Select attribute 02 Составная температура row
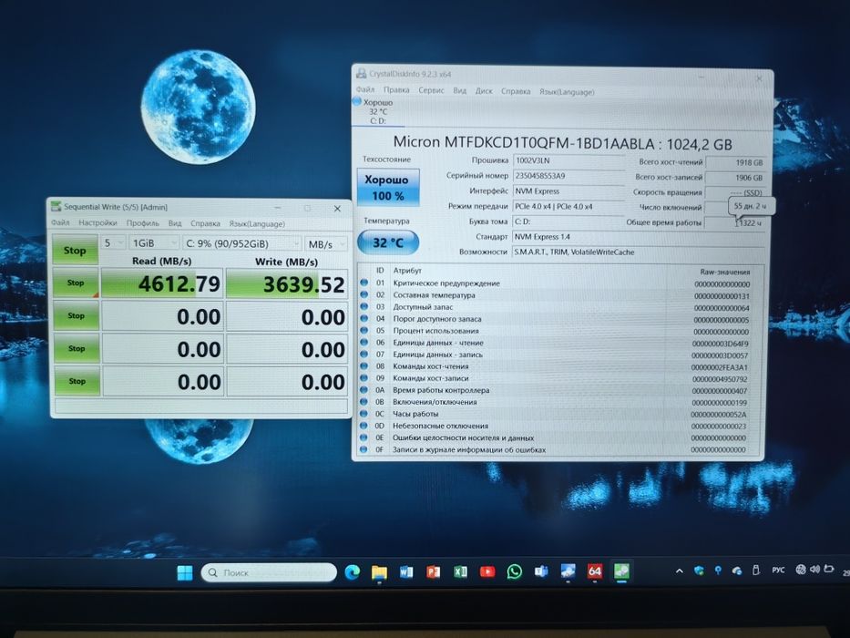Viewport: 850px width, 638px height. [561, 295]
